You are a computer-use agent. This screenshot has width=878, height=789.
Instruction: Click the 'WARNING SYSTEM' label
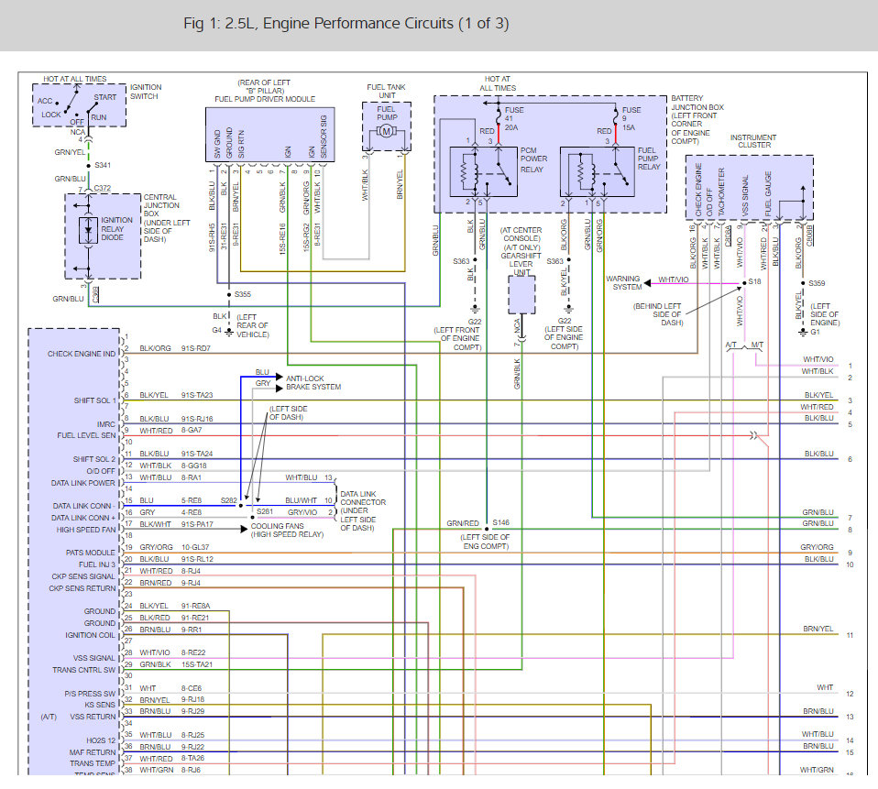pos(623,283)
